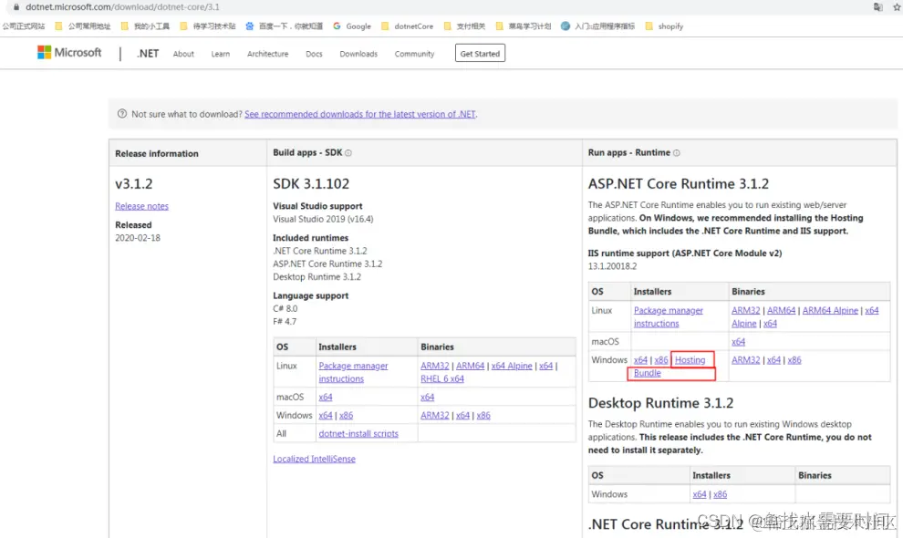The width and height of the screenshot is (903, 538).
Task: Download SDK Linux ARM32 binary
Action: coord(435,366)
